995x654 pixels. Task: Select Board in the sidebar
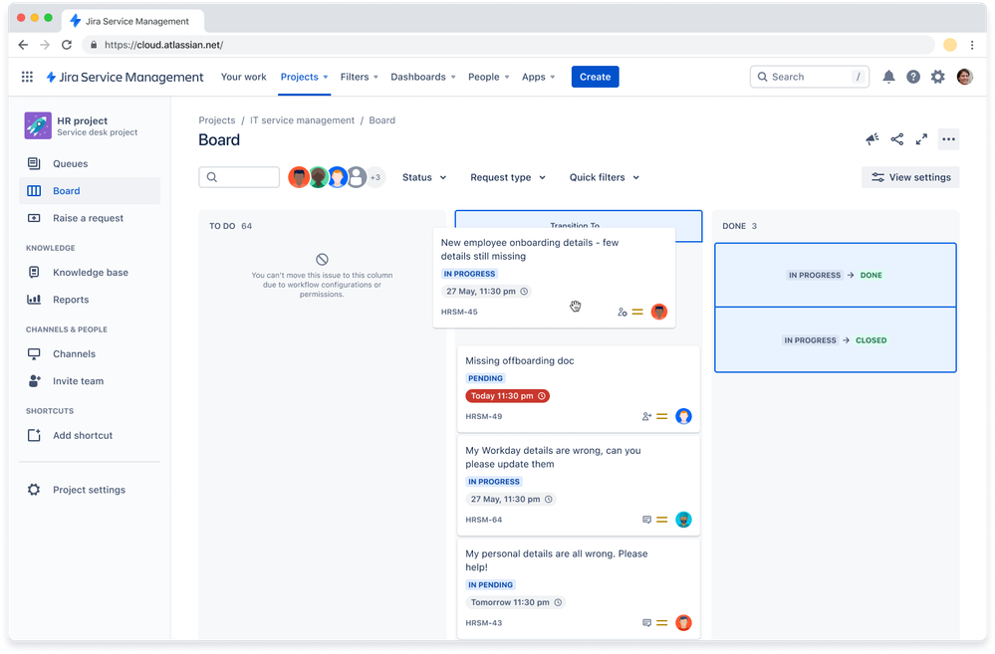tap(90, 191)
